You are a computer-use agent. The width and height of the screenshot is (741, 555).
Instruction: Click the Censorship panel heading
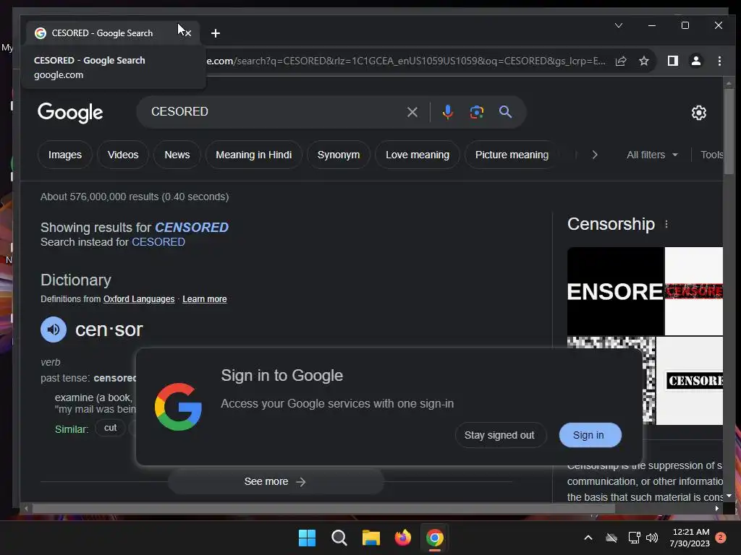[611, 224]
